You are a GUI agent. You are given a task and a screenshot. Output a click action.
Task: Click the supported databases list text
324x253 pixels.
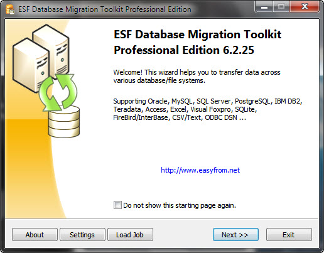pos(208,109)
